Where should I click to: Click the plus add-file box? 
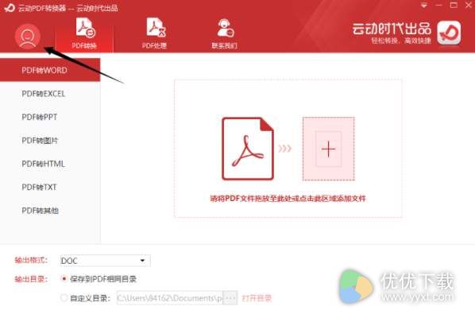[x=329, y=149]
